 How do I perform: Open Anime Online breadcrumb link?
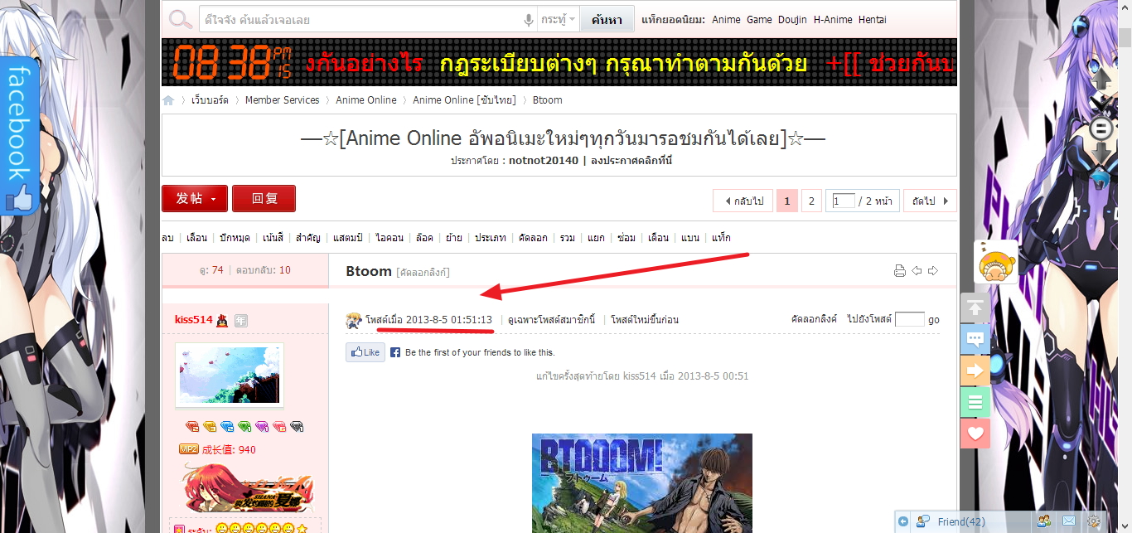tap(366, 100)
